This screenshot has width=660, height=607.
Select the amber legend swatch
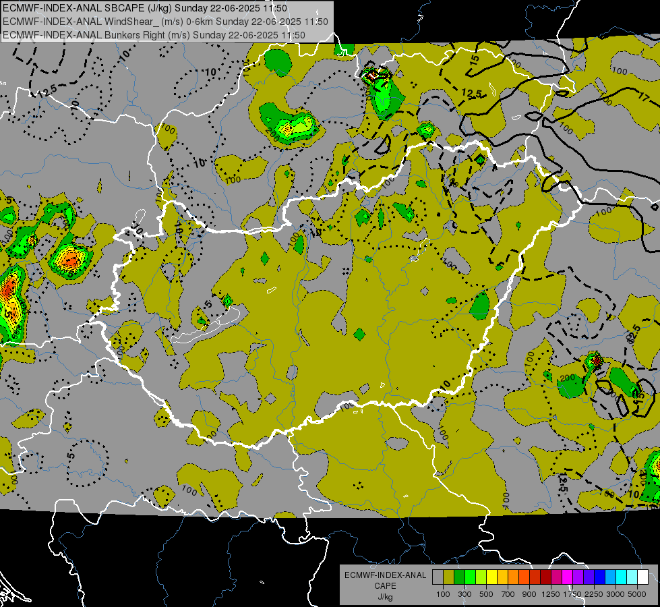tap(502, 577)
